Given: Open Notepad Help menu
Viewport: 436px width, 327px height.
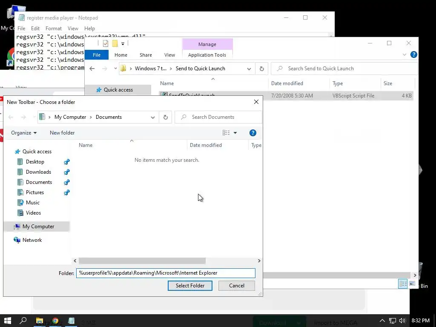Looking at the screenshot, I should point(89,29).
